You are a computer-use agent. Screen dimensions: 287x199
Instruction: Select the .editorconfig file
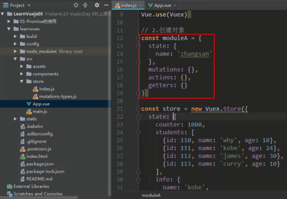pos(39,134)
